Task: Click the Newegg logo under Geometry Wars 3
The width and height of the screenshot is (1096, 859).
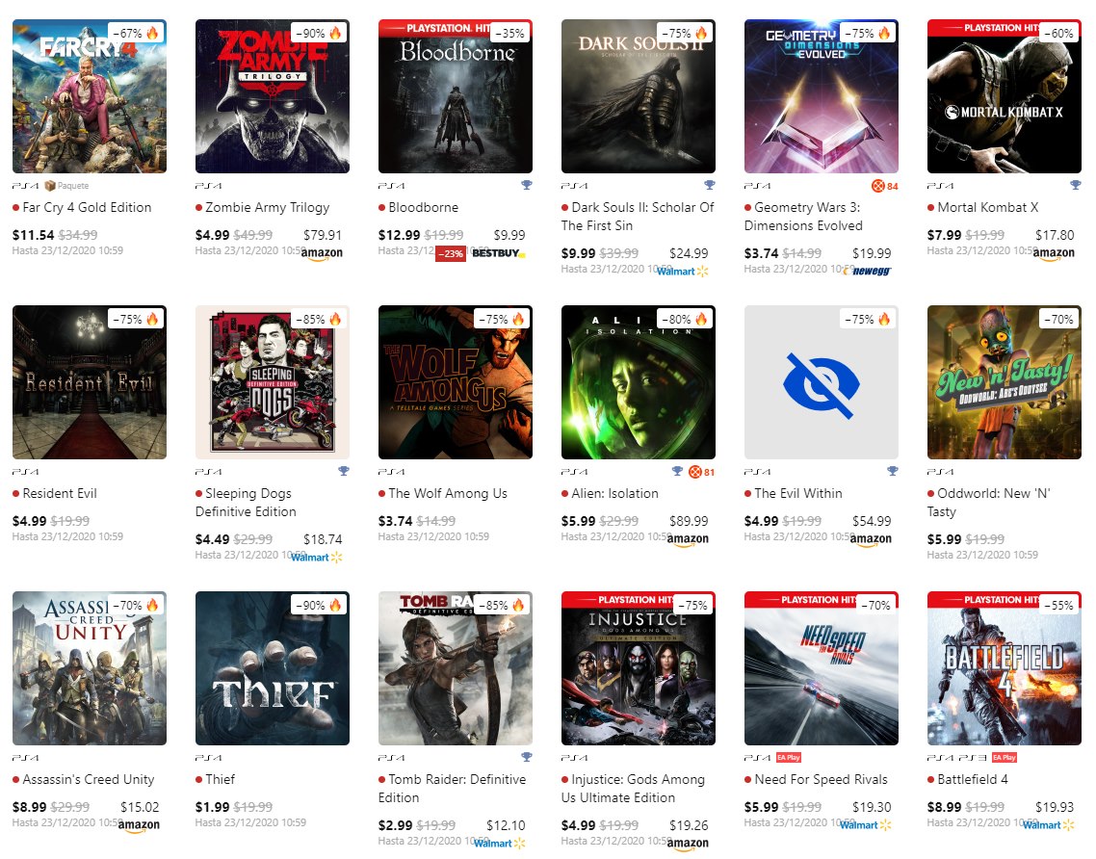Action: [869, 272]
